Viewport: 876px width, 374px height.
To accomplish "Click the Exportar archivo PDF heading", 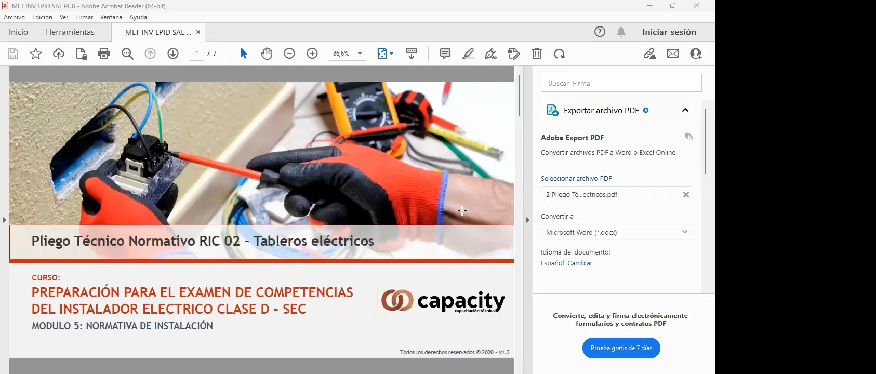I will tap(601, 110).
